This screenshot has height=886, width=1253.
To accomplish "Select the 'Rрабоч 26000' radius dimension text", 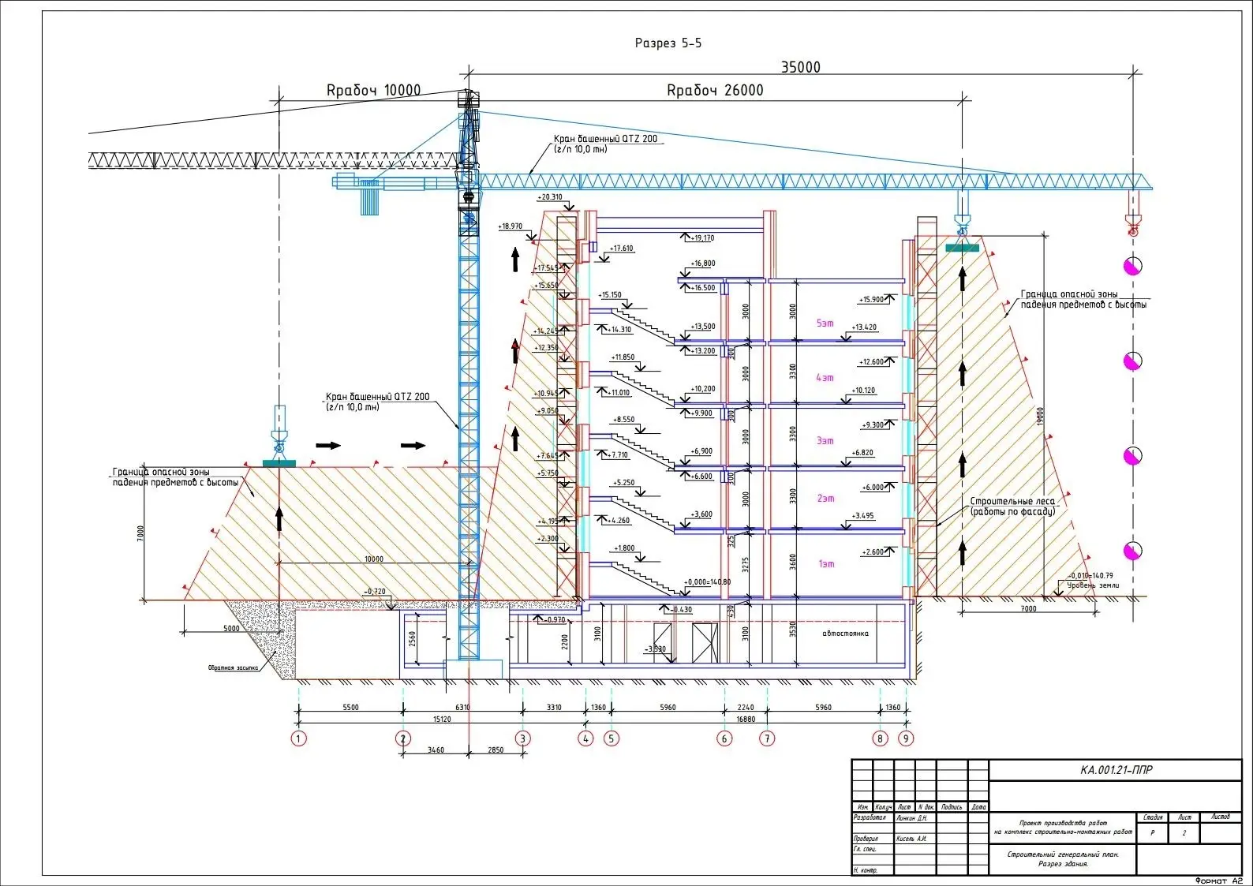I will pos(715,91).
